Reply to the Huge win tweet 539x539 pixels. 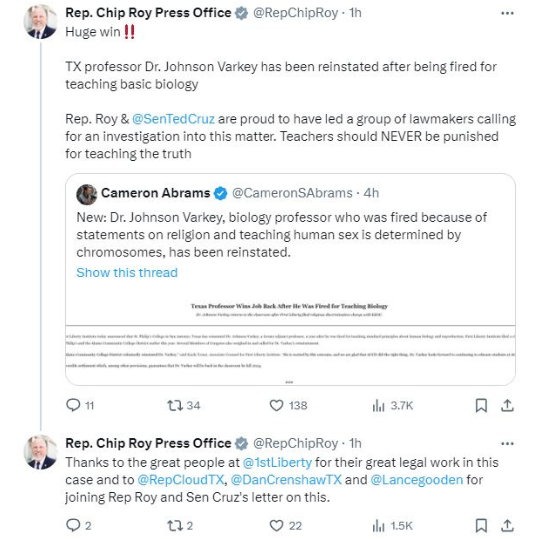coord(73,406)
